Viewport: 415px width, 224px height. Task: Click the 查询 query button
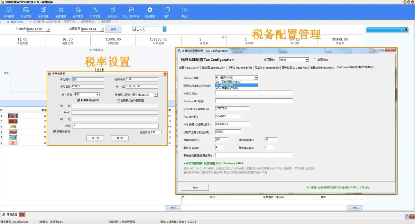(113, 29)
